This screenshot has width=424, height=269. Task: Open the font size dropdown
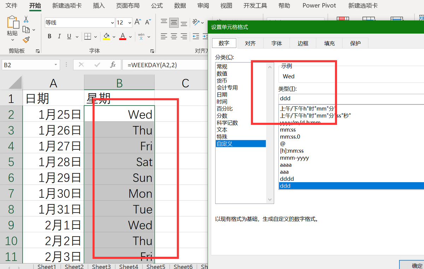(x=130, y=23)
